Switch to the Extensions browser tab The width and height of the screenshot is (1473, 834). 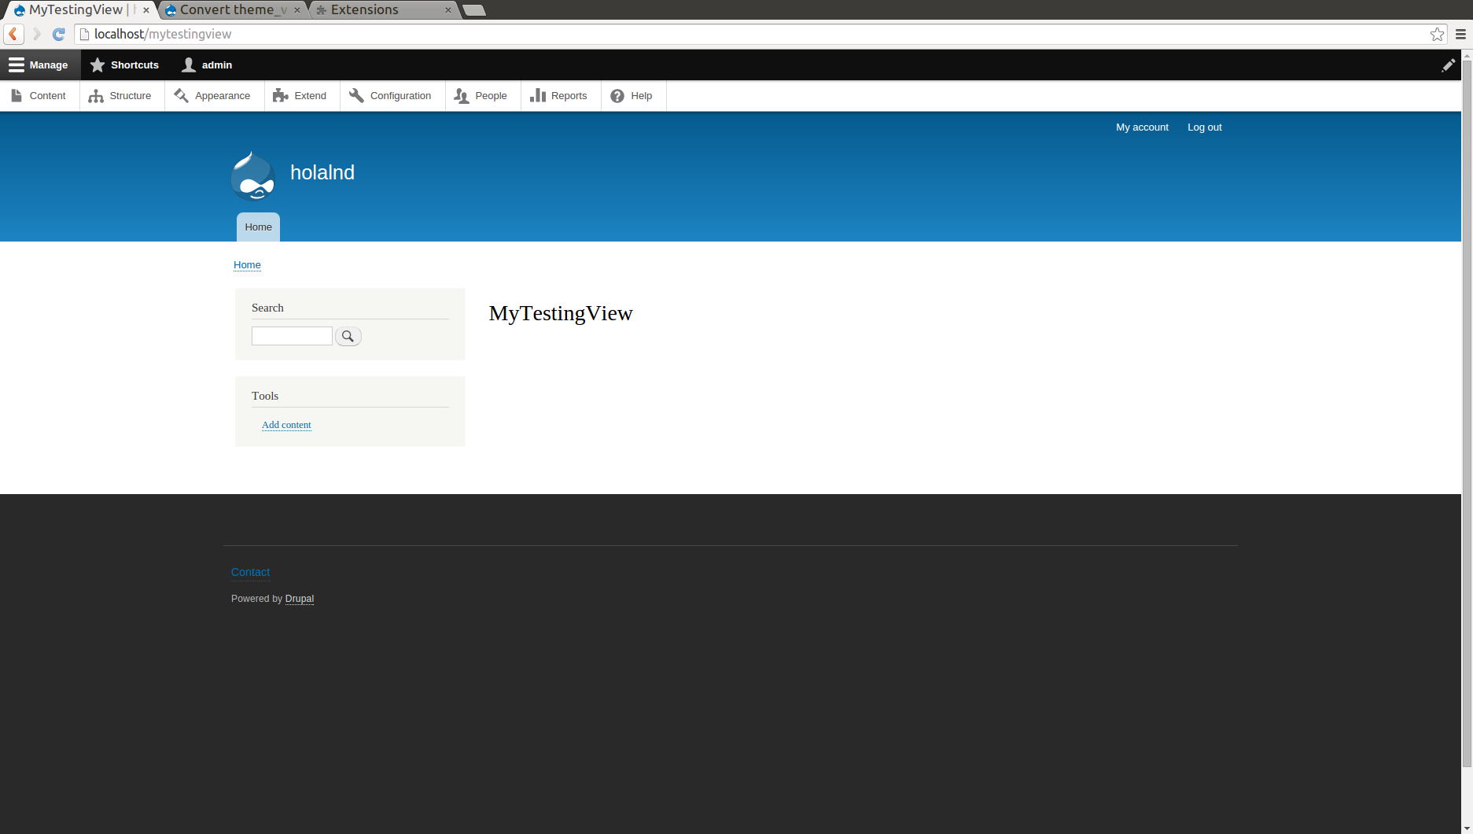coord(366,9)
